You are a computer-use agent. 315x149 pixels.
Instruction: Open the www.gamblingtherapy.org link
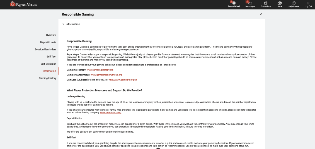100,70
